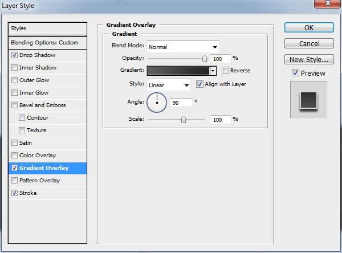Open the gradient picker arrow

point(213,71)
